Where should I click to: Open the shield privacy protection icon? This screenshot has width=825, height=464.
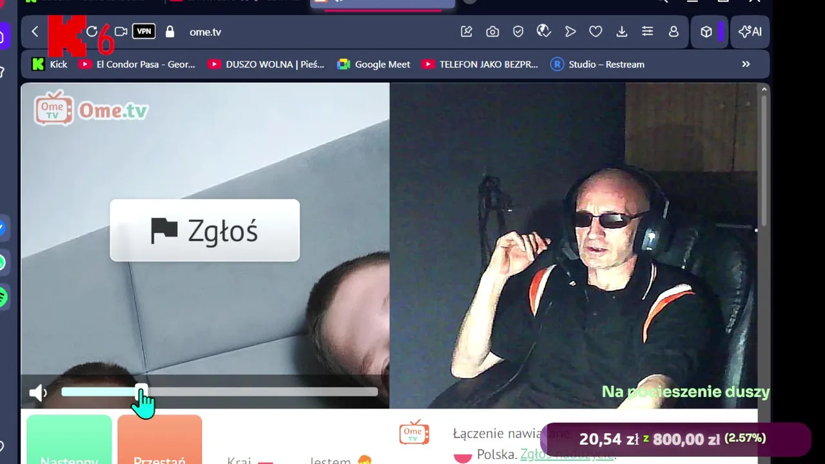518,32
